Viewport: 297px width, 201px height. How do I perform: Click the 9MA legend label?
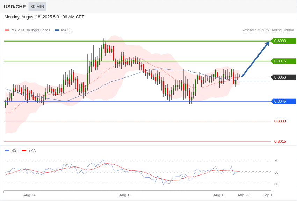coord(32,150)
